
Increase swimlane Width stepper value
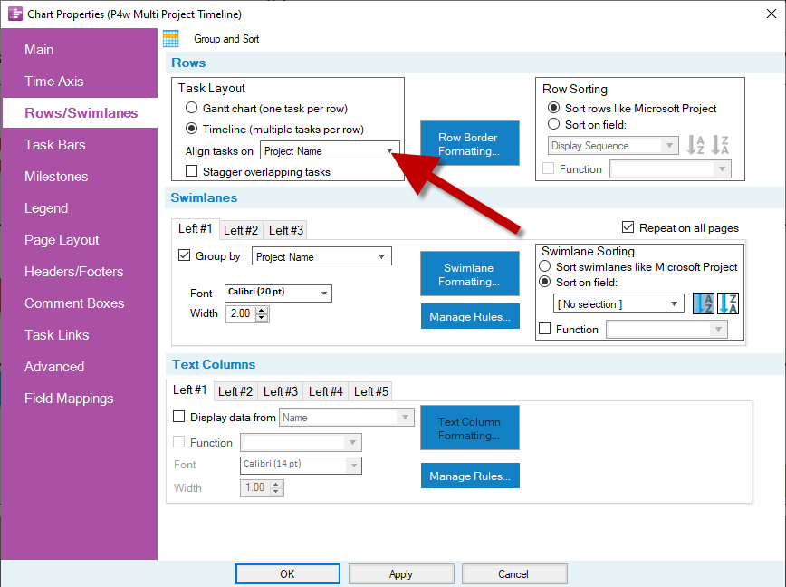(263, 309)
